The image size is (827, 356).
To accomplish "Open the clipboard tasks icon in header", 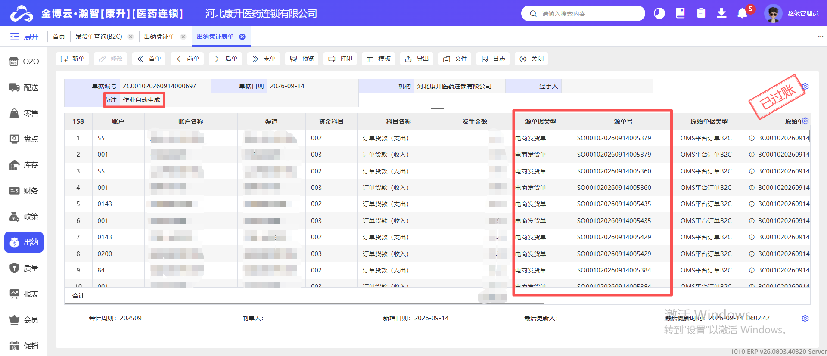I will tap(701, 13).
